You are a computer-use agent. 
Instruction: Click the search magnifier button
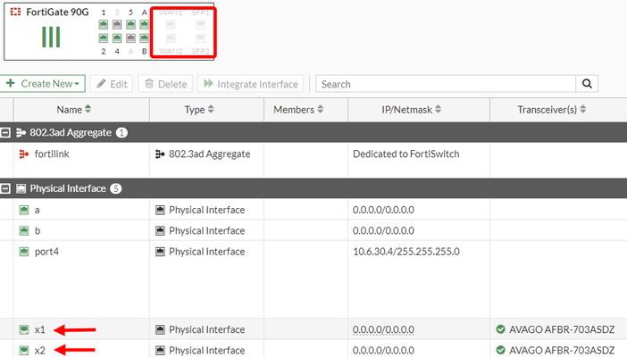click(x=587, y=84)
